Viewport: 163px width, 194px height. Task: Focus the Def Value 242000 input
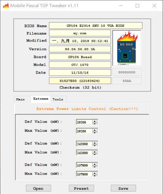coord(84,144)
